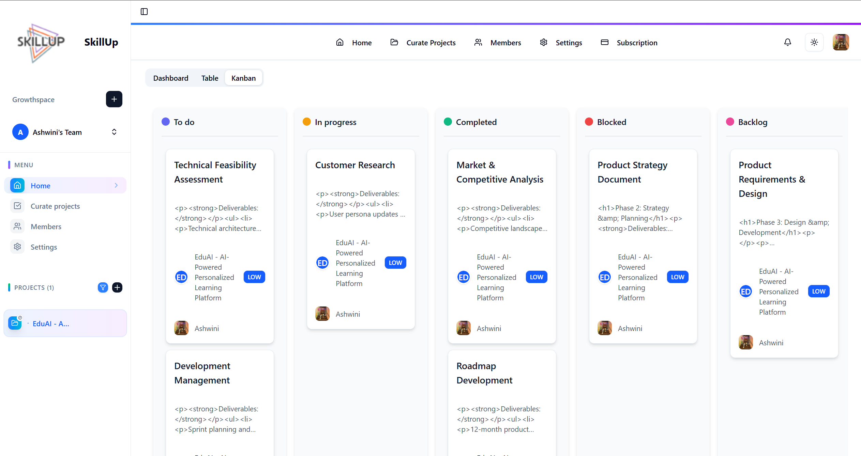Click Members people icon in top nav
Screen dimensions: 861x456
[x=478, y=42]
